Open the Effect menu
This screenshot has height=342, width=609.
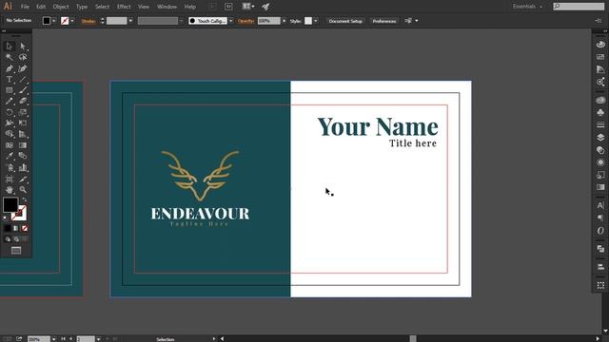pos(124,7)
